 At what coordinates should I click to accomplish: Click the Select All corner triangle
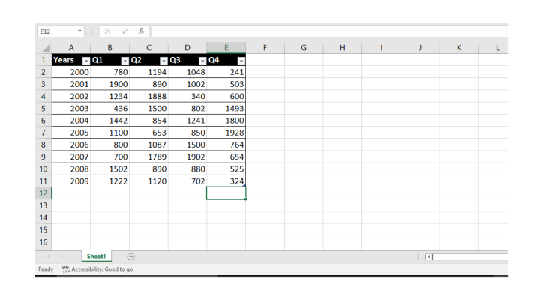[x=46, y=48]
